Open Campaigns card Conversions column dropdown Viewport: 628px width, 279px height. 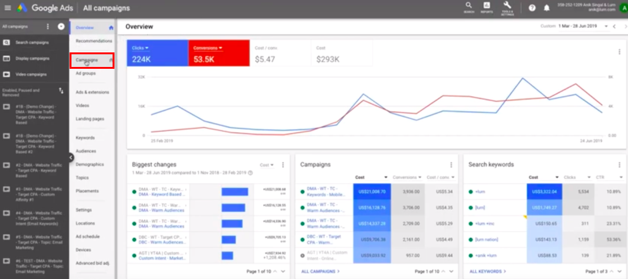[x=407, y=177]
